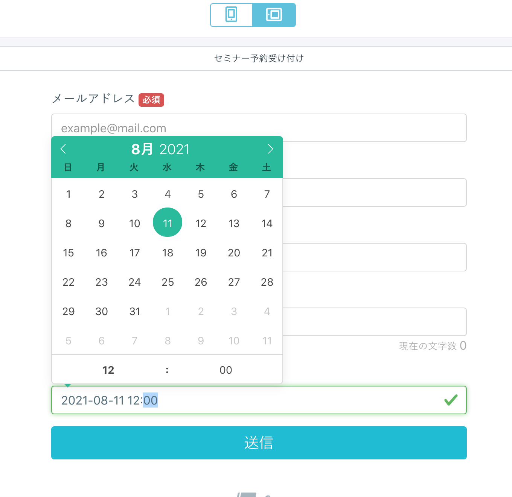The height and width of the screenshot is (497, 512).
Task: Click the セミナー予約受け付け title
Action: (x=259, y=58)
